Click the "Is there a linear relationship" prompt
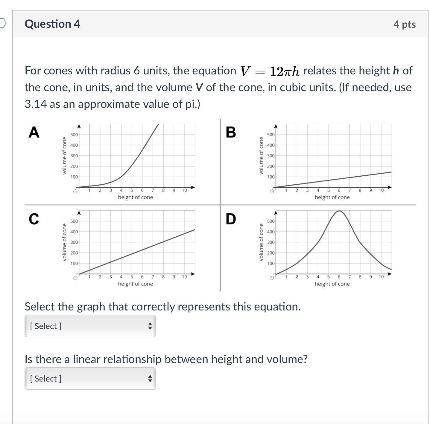Screen dimensions: 430x424 [x=166, y=359]
